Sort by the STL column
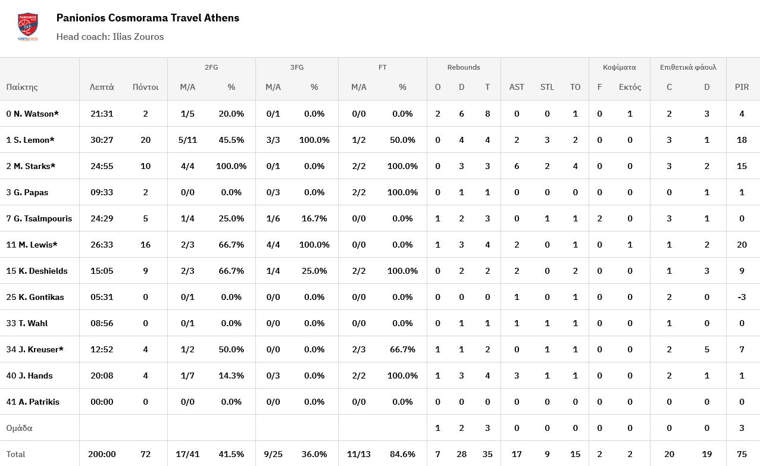Screen dimensions: 760x466 click(547, 87)
